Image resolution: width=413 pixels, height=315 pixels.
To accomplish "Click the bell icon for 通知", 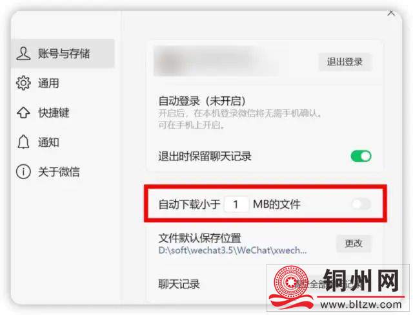I will pyautogui.click(x=23, y=142).
